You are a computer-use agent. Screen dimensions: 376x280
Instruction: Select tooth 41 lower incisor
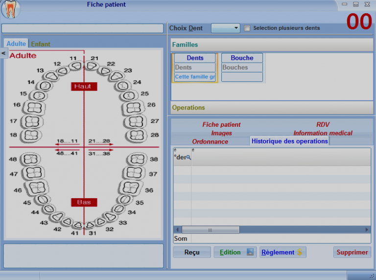pos(78,225)
